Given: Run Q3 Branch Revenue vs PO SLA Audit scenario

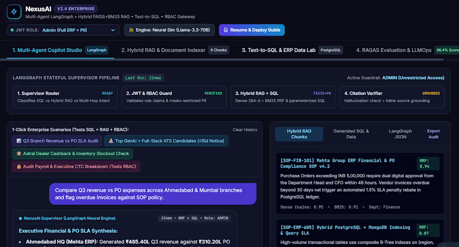Looking at the screenshot, I should click(57, 141).
